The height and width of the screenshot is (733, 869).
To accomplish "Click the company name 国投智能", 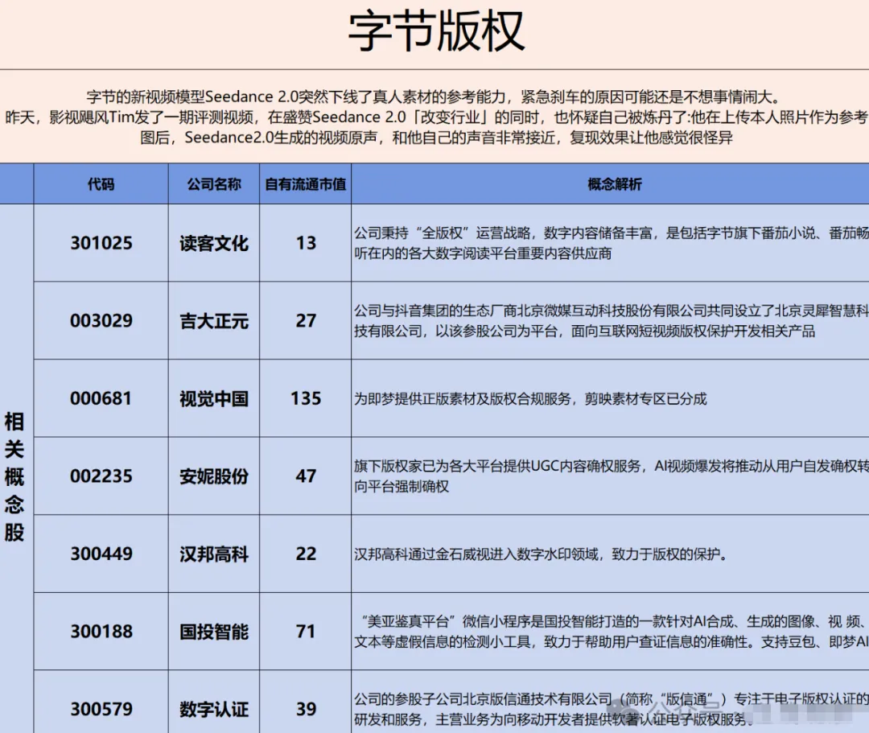I will pos(214,632).
